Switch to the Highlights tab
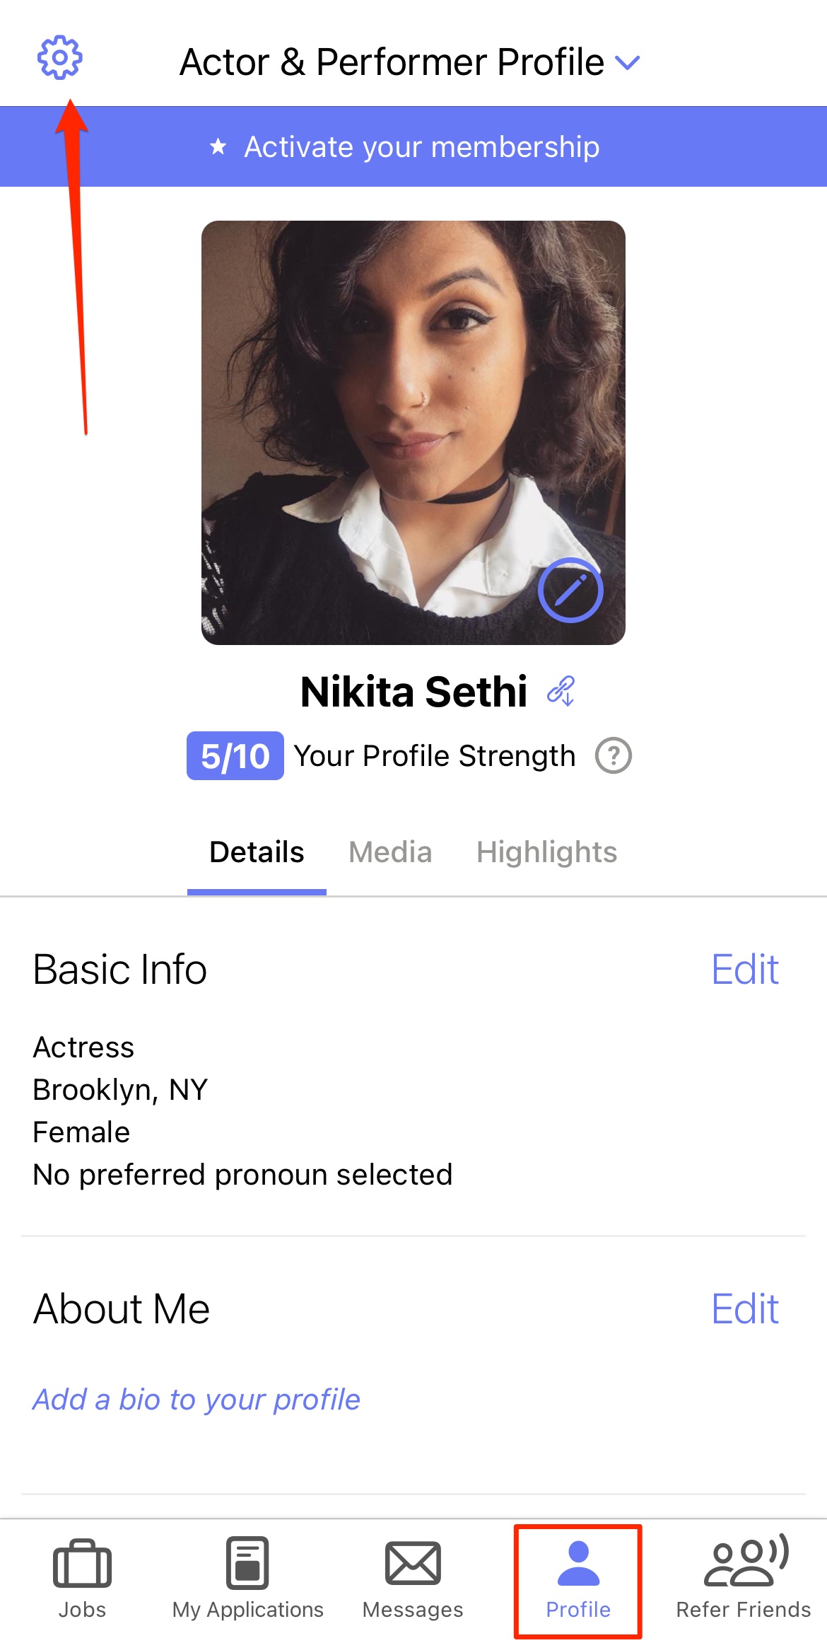This screenshot has width=827, height=1643. 546,852
